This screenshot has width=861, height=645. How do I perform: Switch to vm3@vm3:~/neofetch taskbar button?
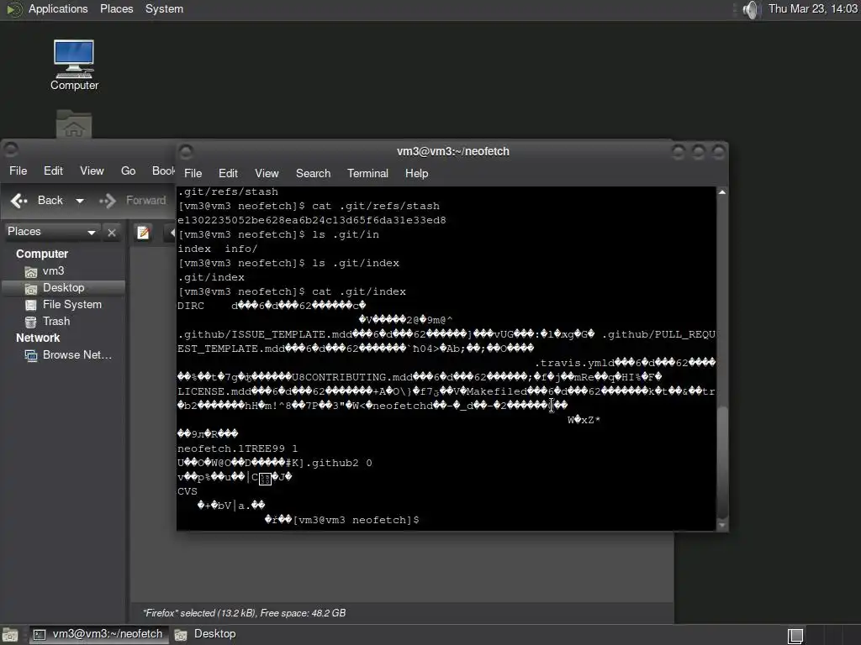pyautogui.click(x=99, y=634)
